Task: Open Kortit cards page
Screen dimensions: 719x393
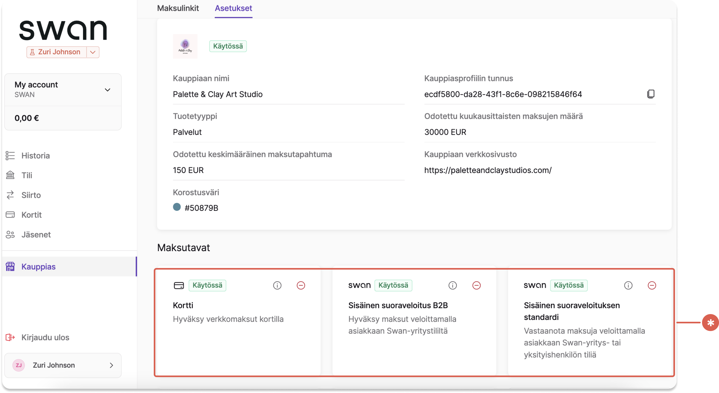Action: coord(32,215)
